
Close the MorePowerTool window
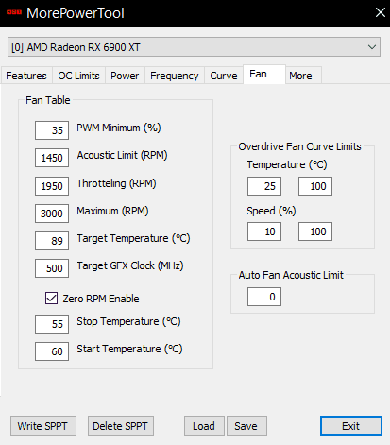point(381,12)
